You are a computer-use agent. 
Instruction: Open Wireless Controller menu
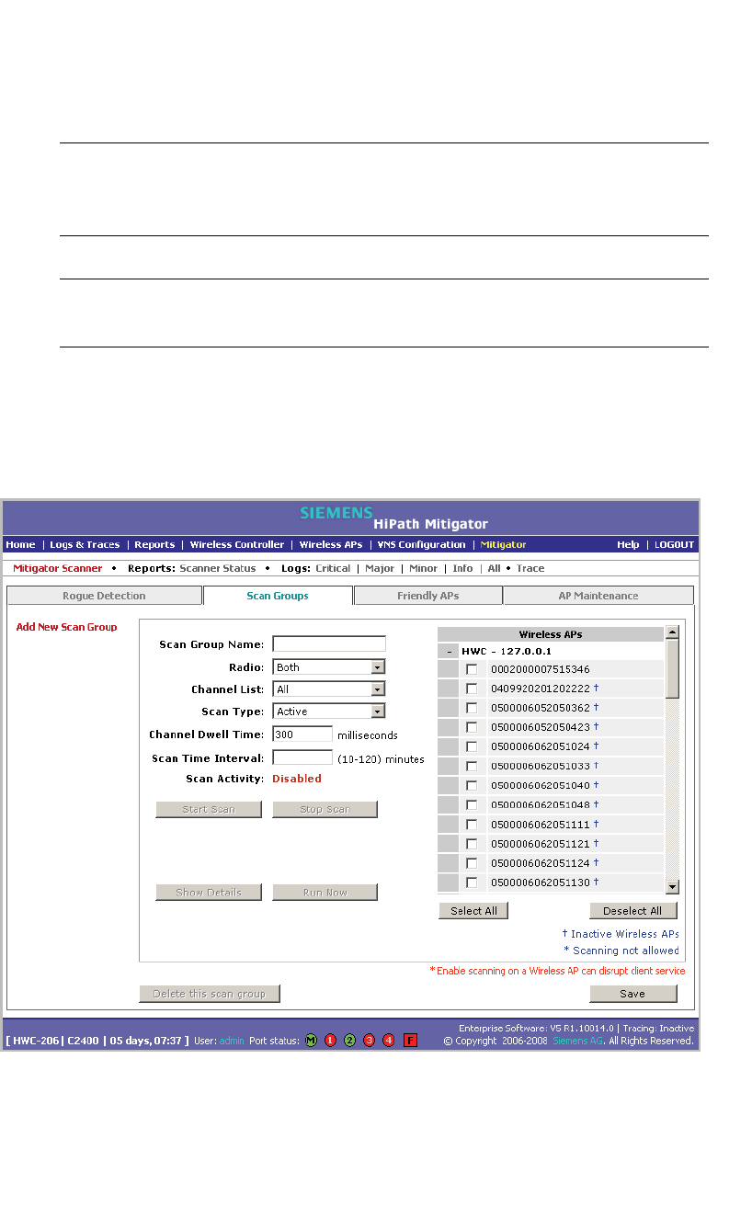tap(237, 545)
